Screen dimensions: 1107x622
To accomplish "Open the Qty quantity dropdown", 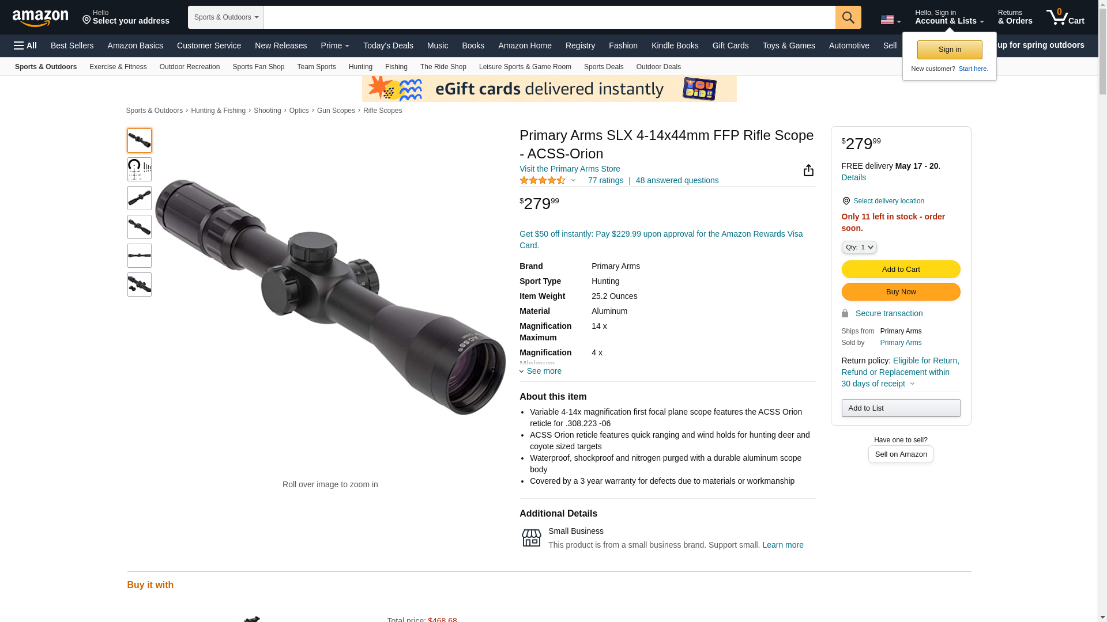I will click(x=859, y=247).
